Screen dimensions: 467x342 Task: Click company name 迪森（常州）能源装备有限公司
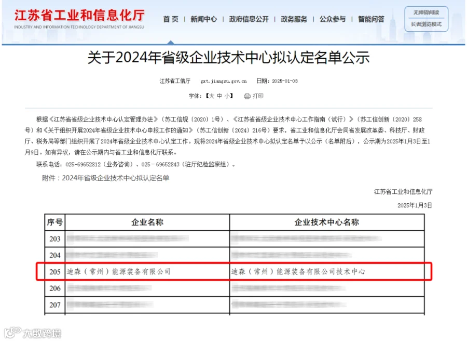[x=118, y=271]
